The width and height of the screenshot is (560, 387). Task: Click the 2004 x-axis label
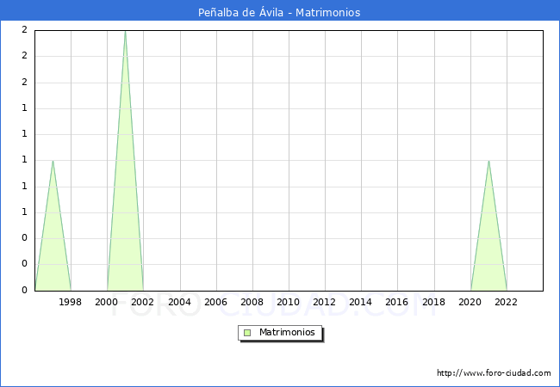point(179,302)
